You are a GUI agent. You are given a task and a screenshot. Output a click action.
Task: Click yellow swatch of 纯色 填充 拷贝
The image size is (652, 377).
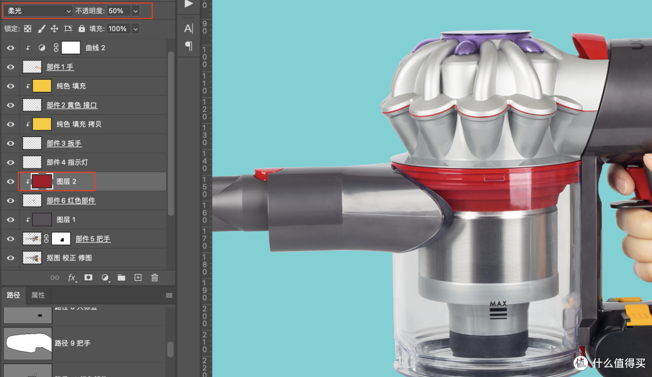(x=42, y=124)
